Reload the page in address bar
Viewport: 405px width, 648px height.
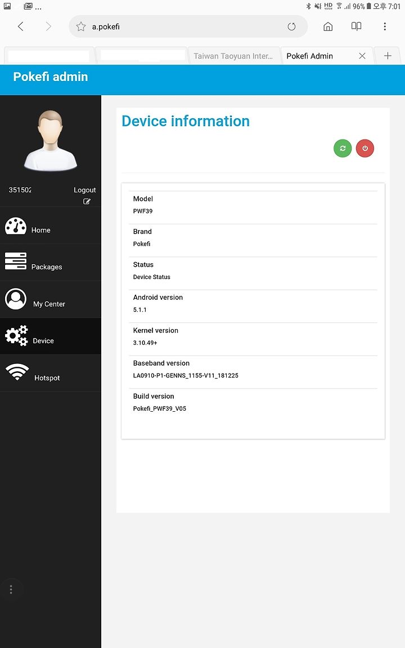click(x=292, y=26)
